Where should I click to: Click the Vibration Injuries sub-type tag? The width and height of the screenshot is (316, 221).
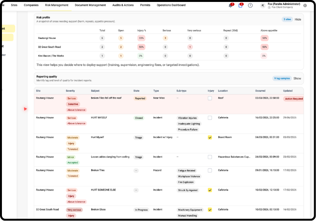click(x=187, y=118)
